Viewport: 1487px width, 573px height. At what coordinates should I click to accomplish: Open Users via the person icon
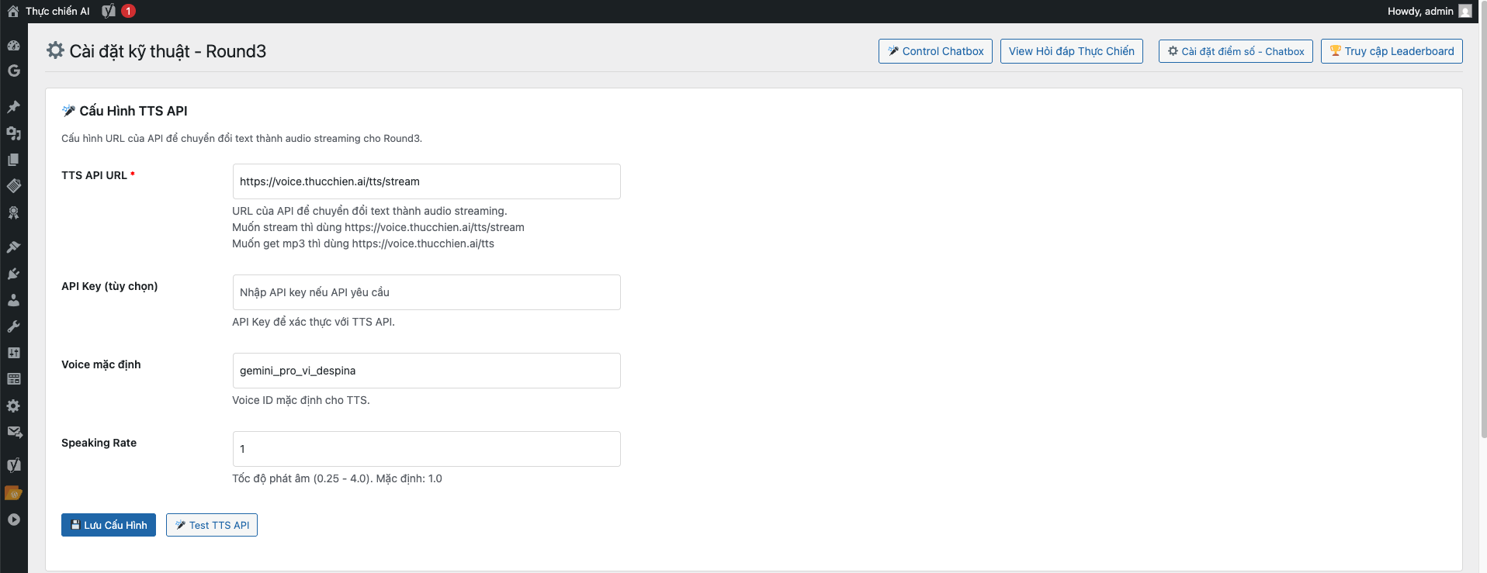[x=13, y=300]
